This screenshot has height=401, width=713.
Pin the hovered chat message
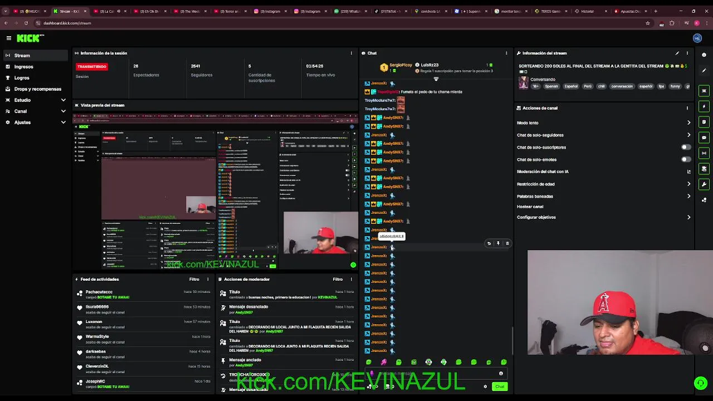498,243
